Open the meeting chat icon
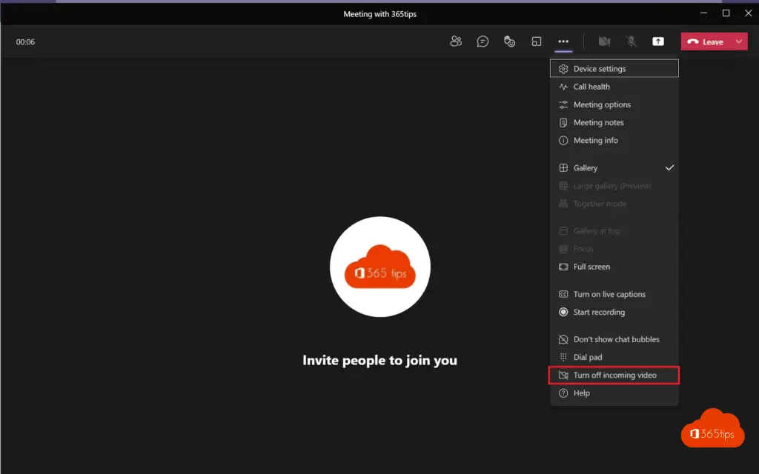 point(483,41)
